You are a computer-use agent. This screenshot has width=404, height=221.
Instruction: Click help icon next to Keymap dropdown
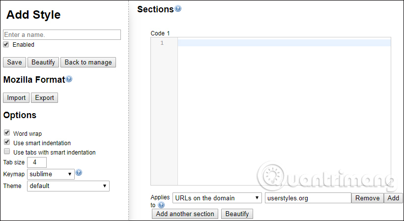[x=79, y=173]
